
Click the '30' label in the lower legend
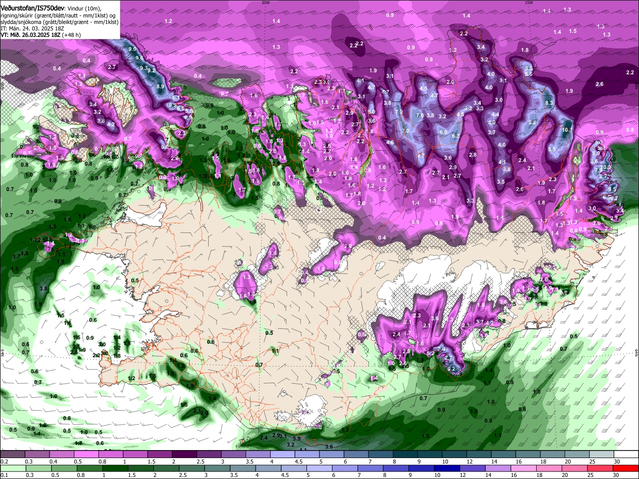[x=617, y=476]
